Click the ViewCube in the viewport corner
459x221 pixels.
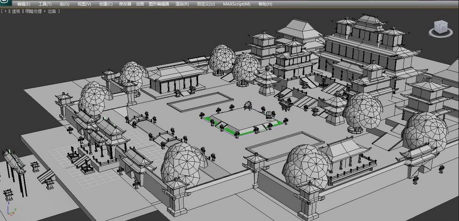coord(441,27)
